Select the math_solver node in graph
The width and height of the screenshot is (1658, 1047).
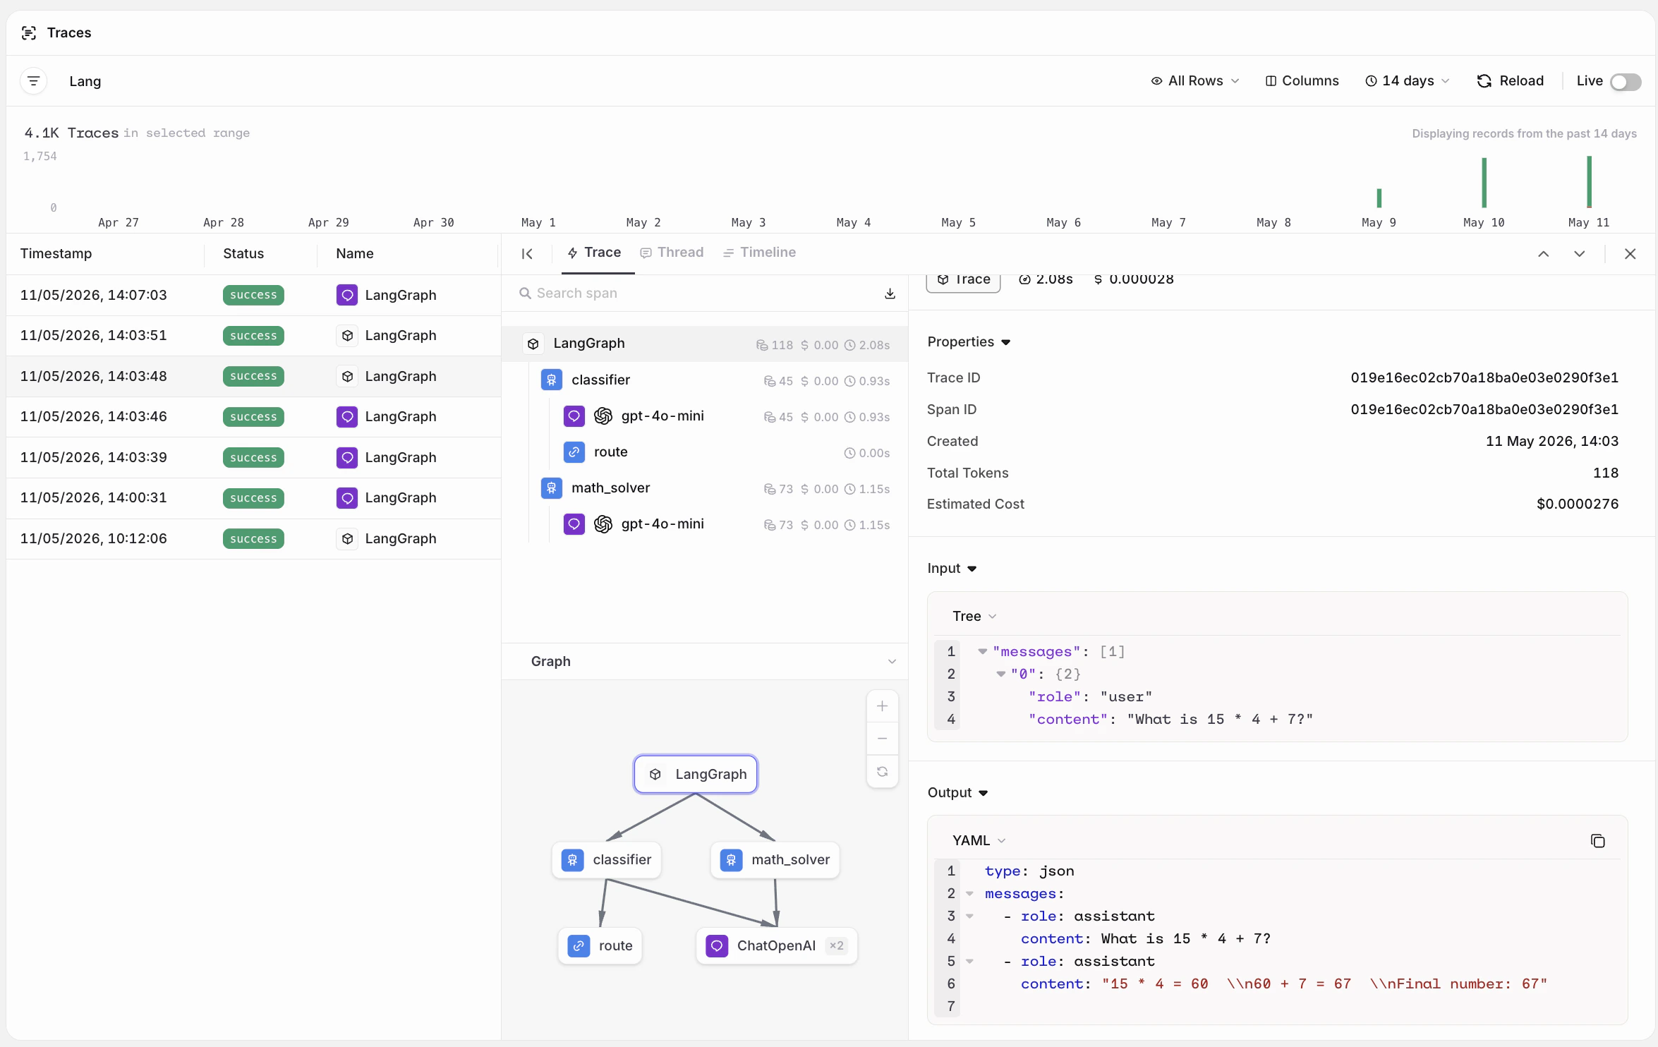point(775,860)
